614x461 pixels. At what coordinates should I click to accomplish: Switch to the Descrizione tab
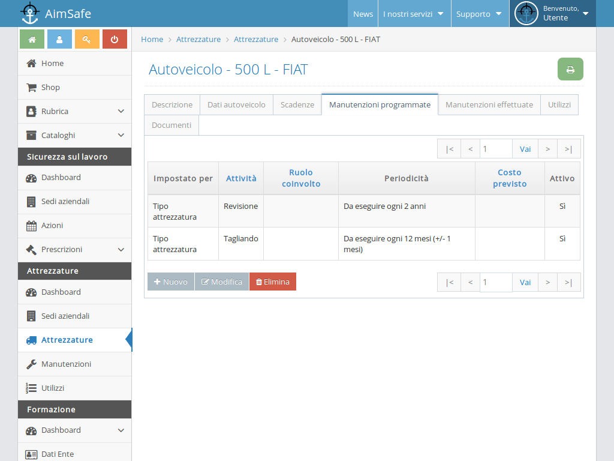[172, 104]
